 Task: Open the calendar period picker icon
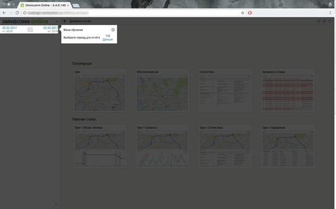coord(30,30)
